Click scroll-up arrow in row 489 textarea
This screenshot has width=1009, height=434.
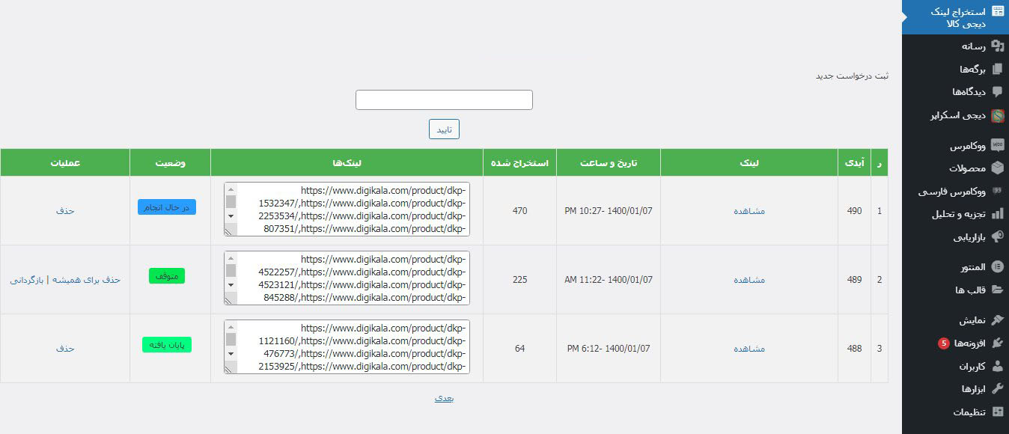pos(231,258)
